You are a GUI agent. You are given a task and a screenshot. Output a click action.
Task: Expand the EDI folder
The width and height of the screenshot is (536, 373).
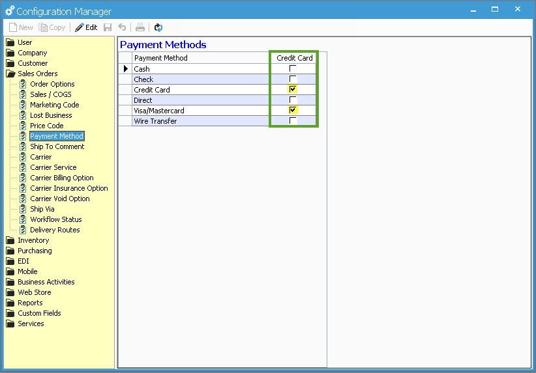click(18, 261)
